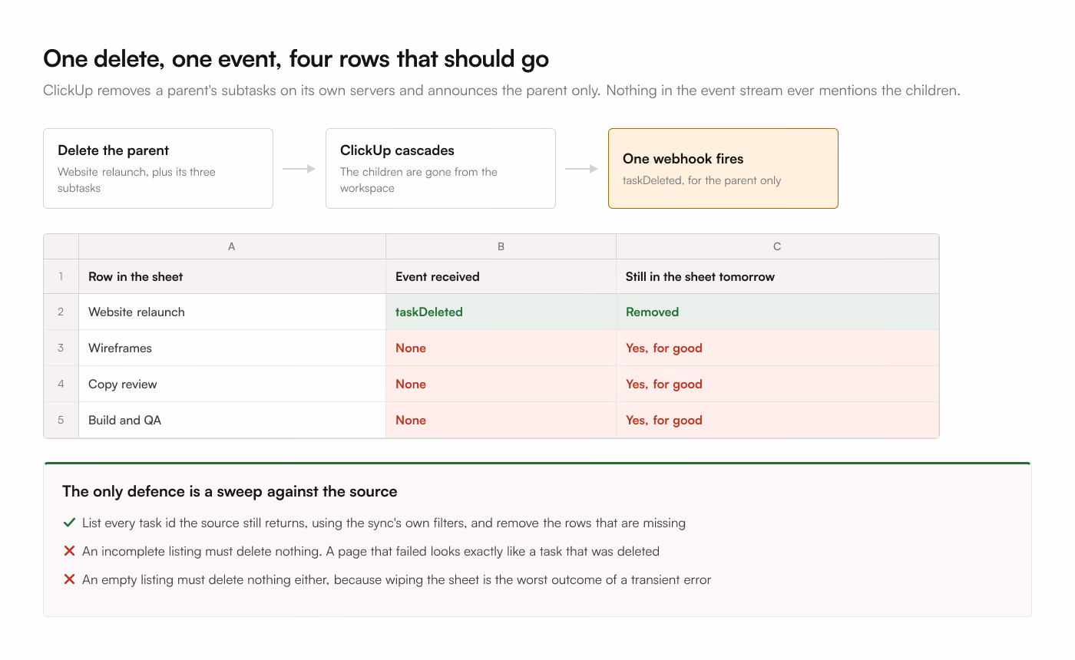Click the 'Row in the sheet' header cell
The image size is (1075, 660).
[x=232, y=276]
